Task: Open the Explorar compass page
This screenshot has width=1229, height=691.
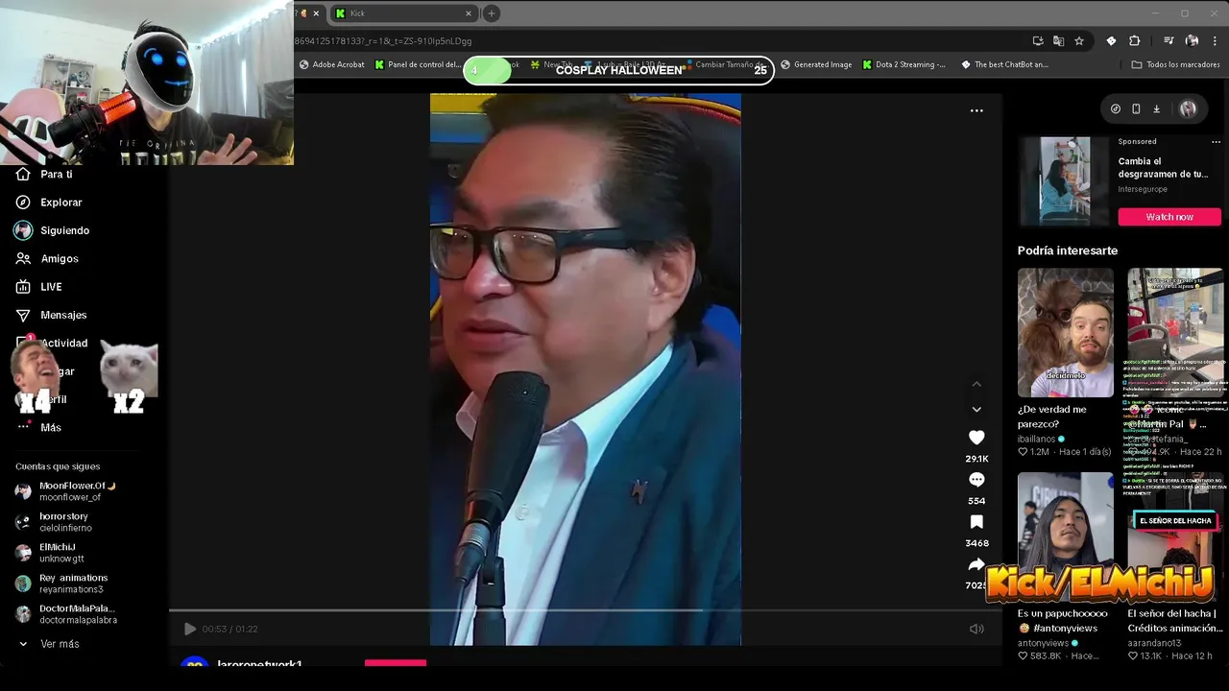Action: 50,203
